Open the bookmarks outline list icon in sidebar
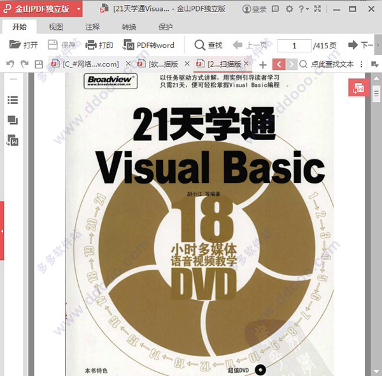Screen dimensions: 382x376 13,100
